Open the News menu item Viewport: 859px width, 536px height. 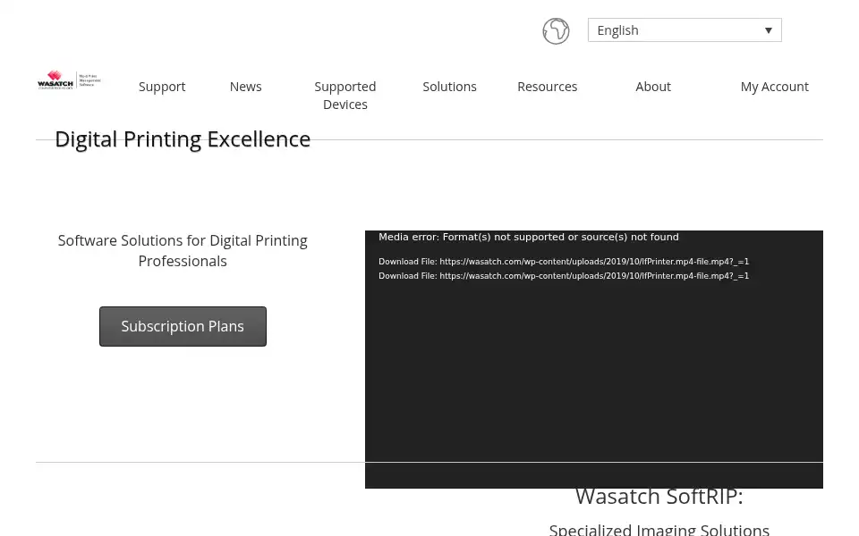(245, 87)
